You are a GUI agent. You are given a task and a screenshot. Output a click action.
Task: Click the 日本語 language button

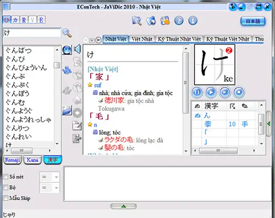pyautogui.click(x=253, y=21)
